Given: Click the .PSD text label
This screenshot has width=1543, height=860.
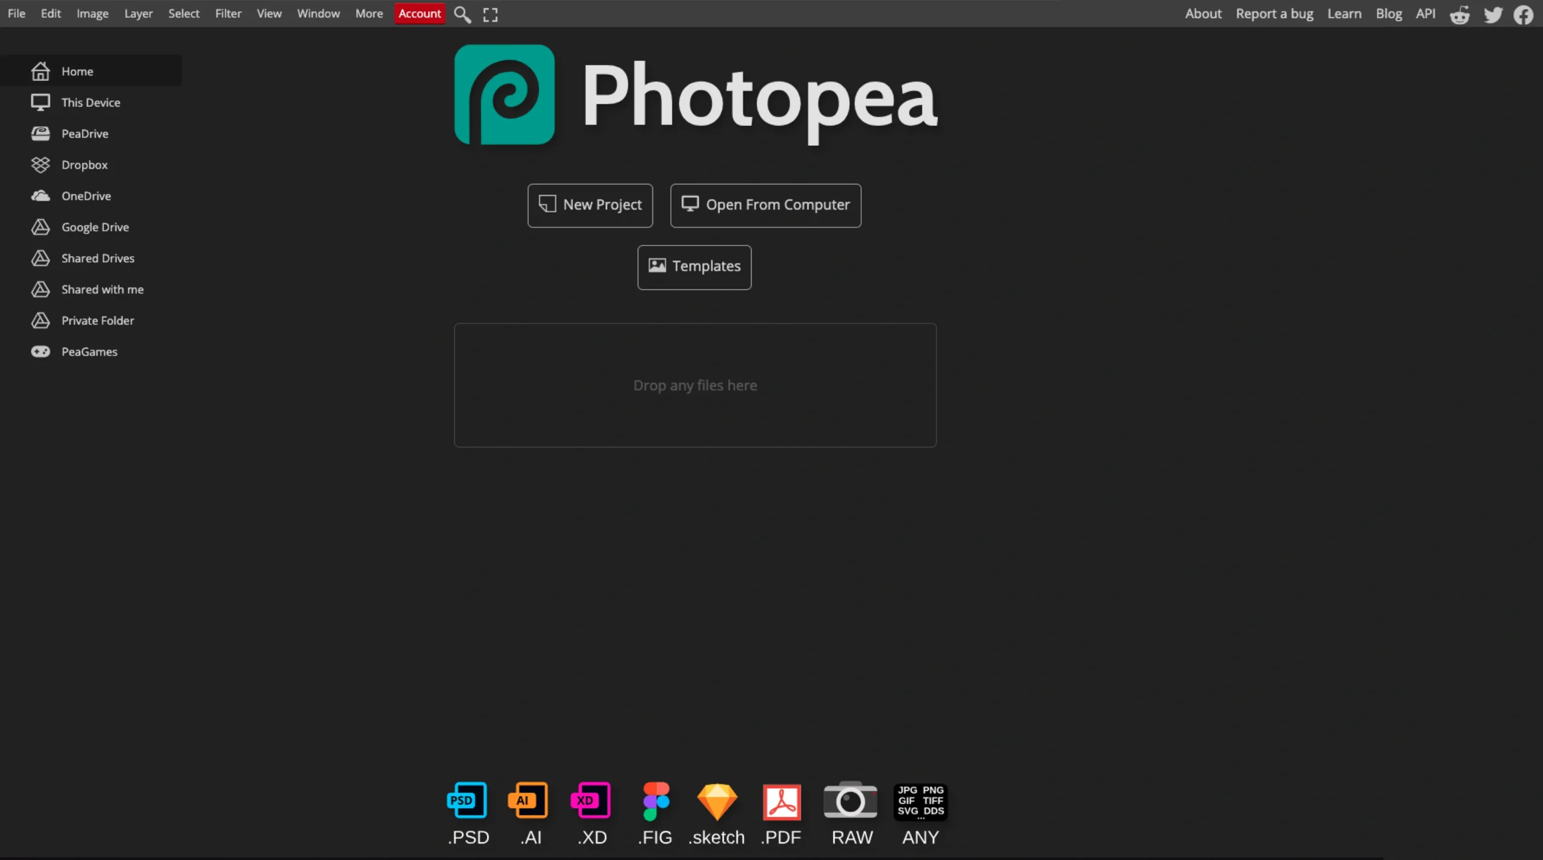Looking at the screenshot, I should click(468, 837).
